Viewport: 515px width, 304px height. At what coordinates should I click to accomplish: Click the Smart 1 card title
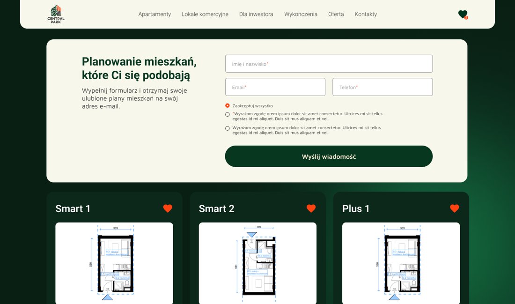73,209
